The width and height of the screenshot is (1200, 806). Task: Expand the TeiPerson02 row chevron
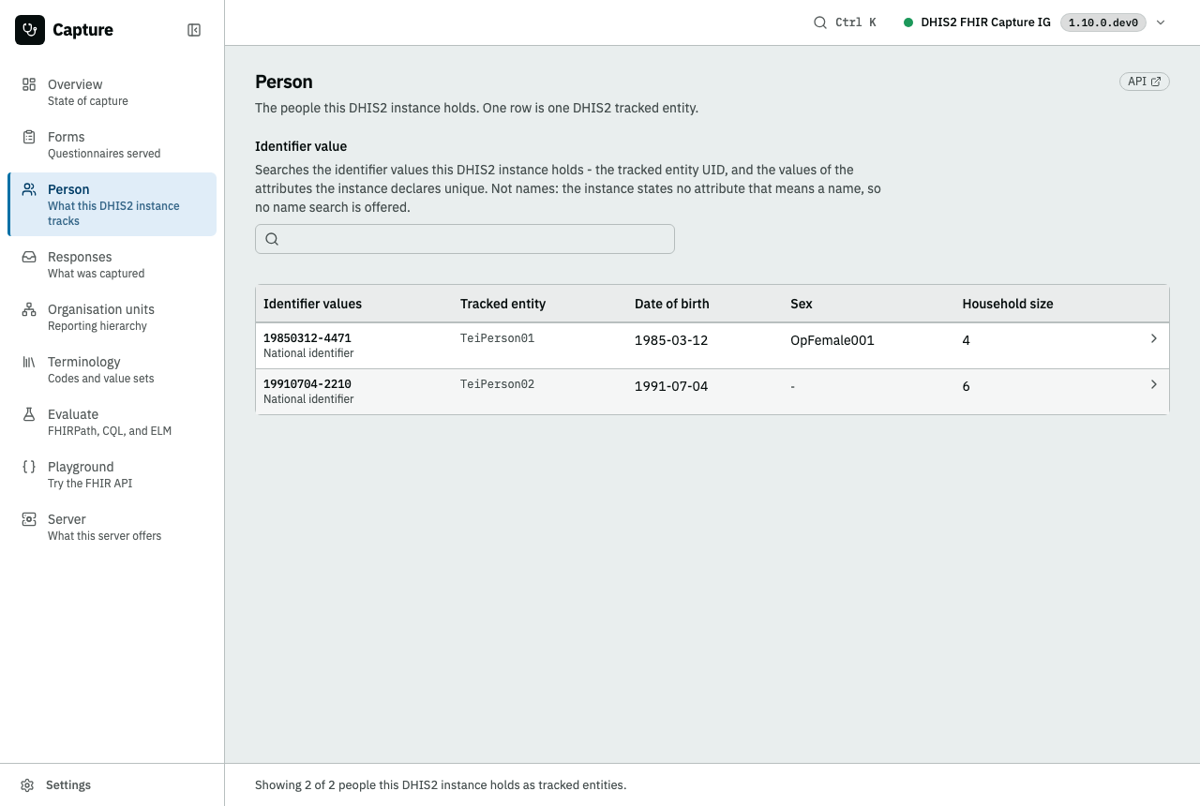[1154, 384]
